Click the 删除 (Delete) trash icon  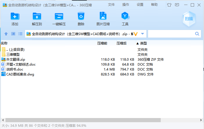click(x=81, y=16)
